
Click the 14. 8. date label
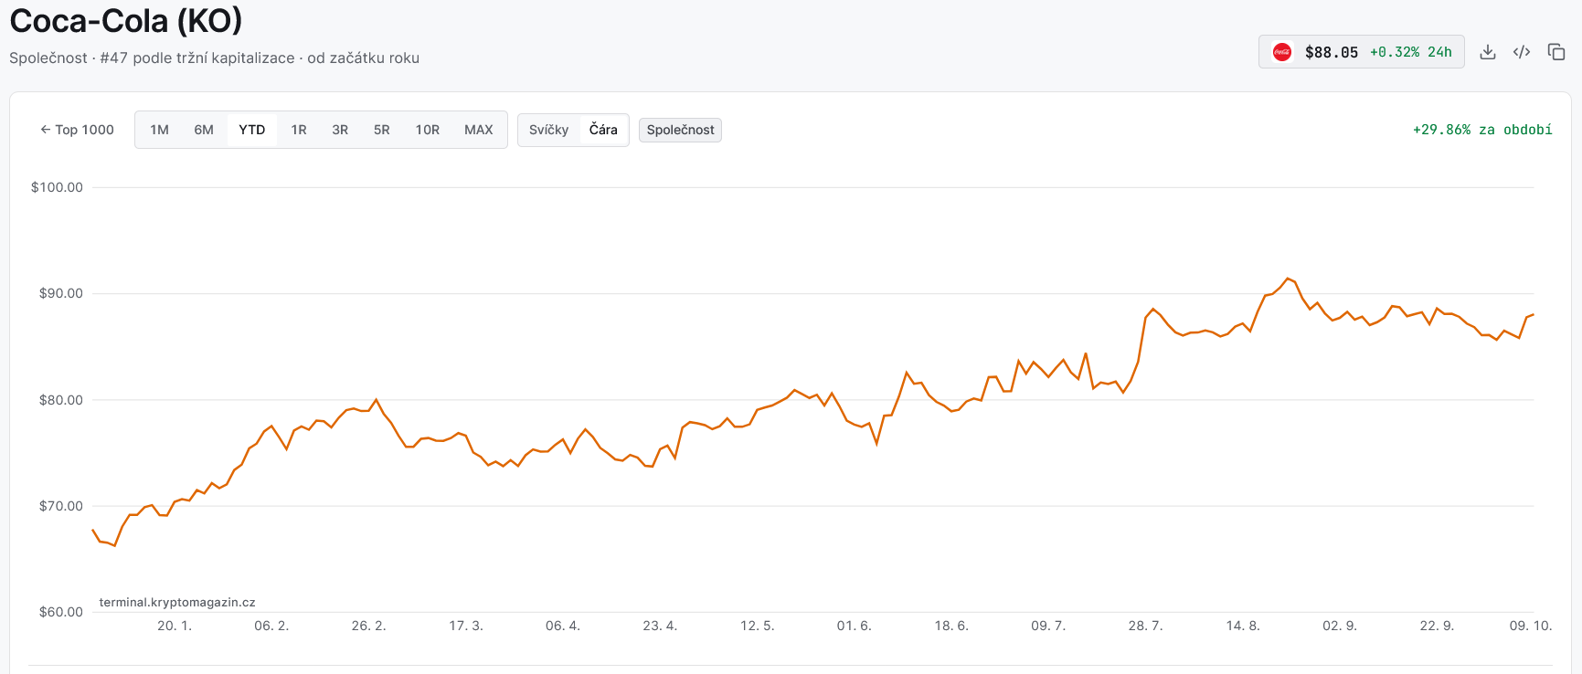[1243, 626]
